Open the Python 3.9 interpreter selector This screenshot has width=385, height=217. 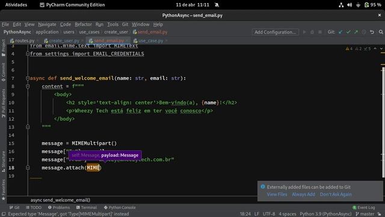tap(325, 214)
